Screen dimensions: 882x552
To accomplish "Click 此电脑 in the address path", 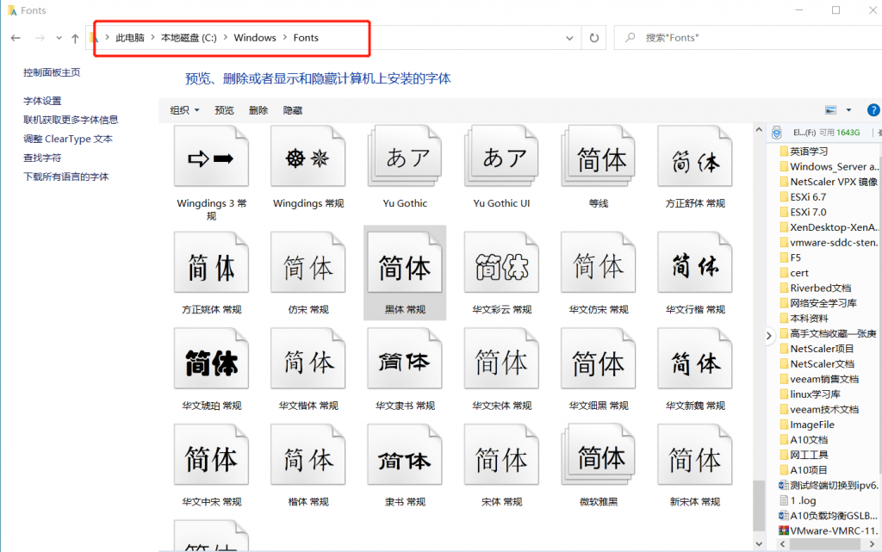I will pyautogui.click(x=130, y=38).
